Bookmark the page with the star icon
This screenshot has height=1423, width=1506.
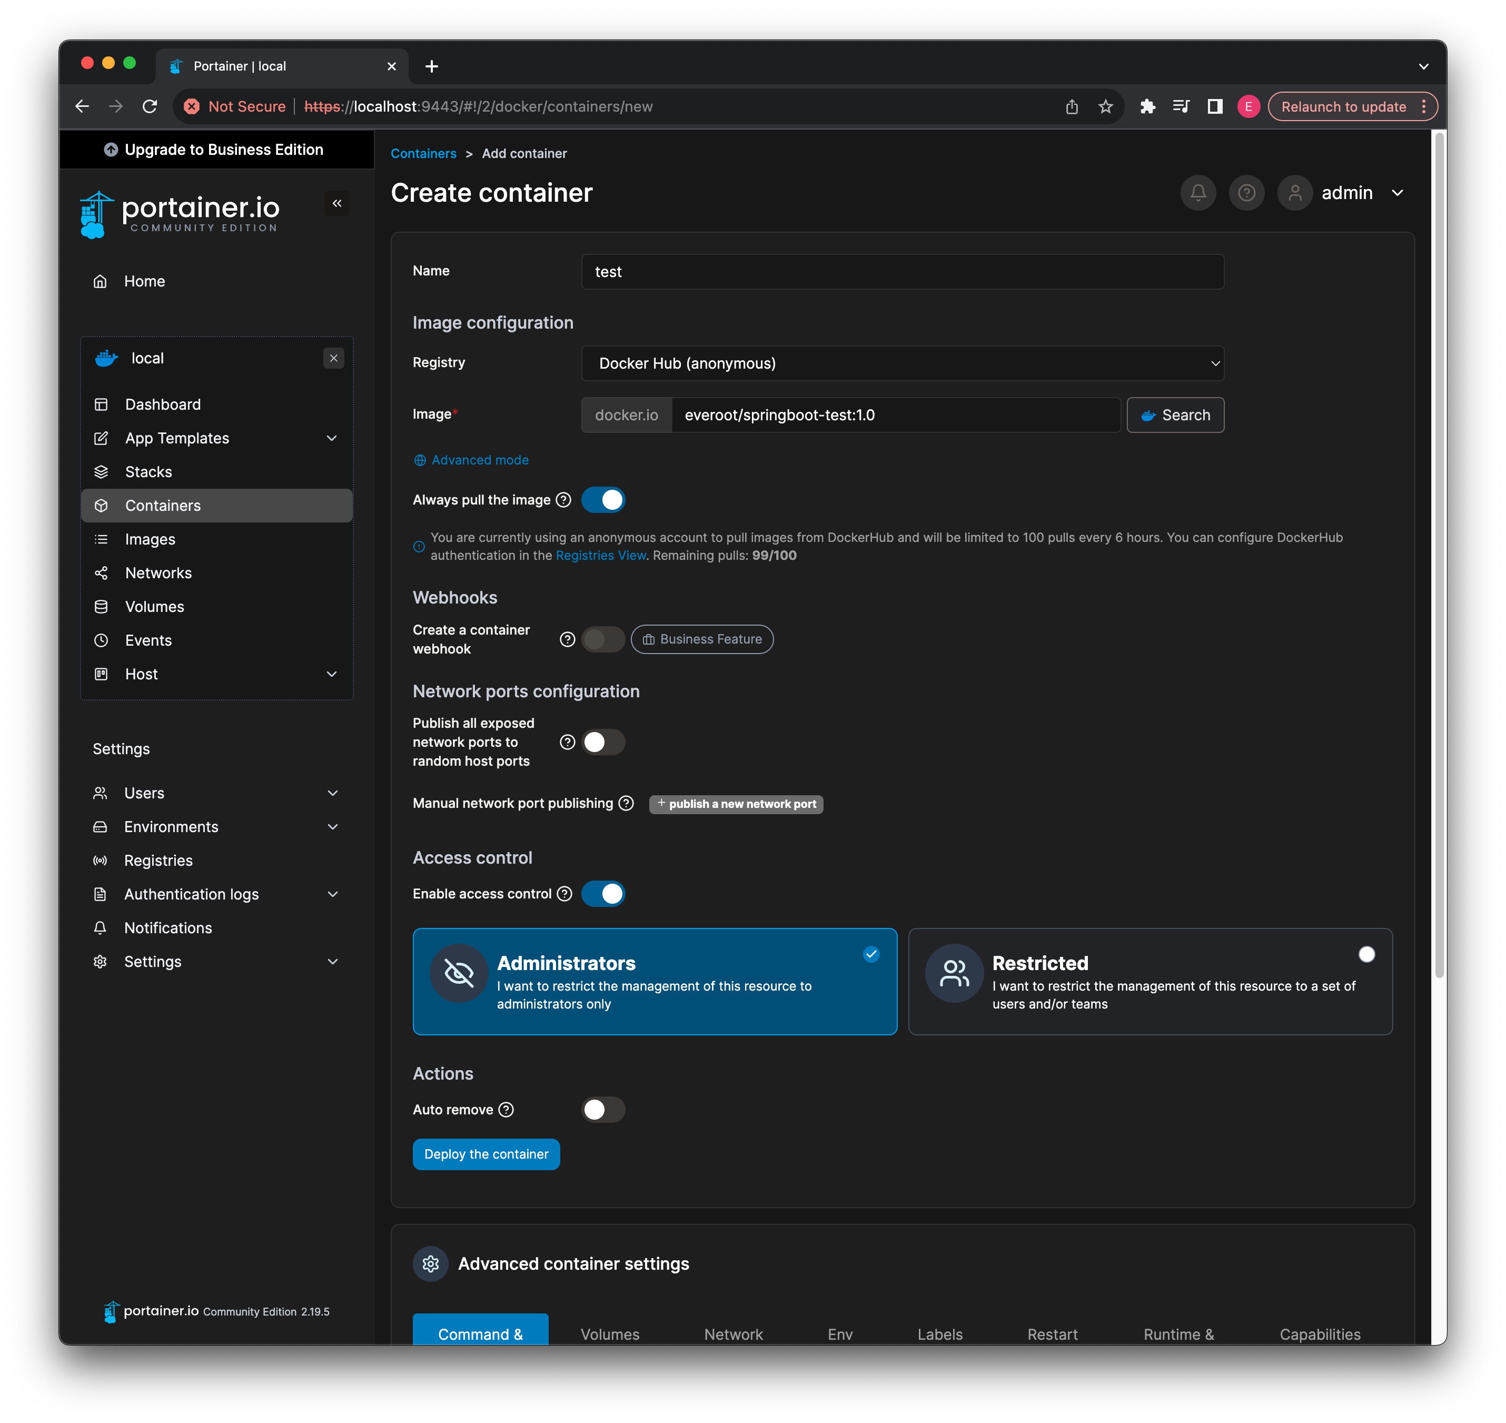(1105, 107)
